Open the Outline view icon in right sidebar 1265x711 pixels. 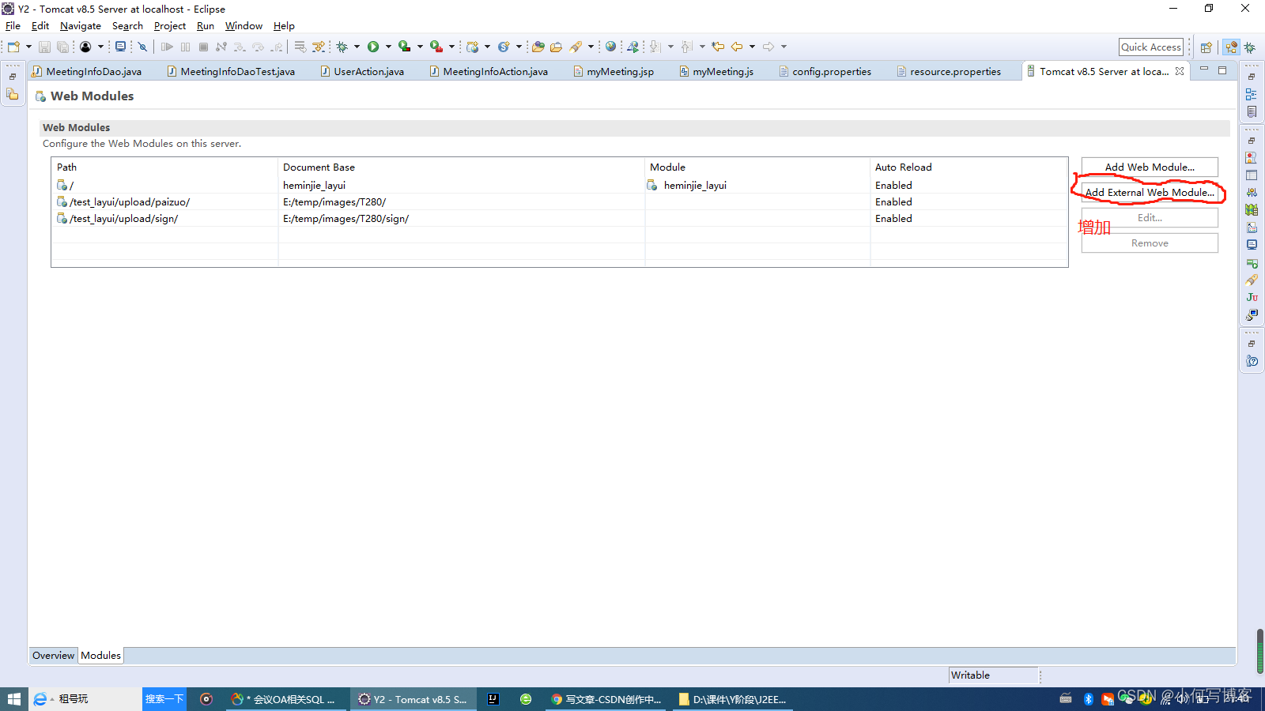coord(1252,94)
